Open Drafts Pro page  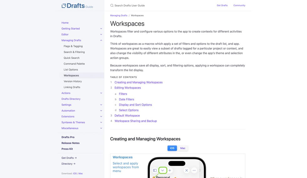pyautogui.click(x=68, y=137)
